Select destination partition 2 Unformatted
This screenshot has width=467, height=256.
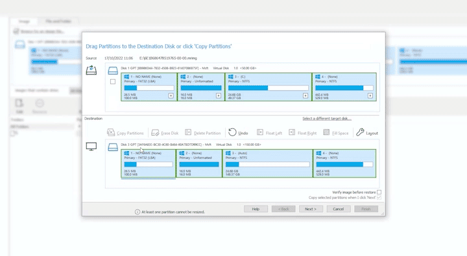click(x=199, y=163)
